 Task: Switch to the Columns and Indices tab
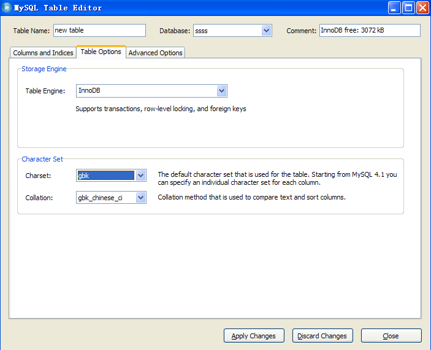(x=43, y=53)
